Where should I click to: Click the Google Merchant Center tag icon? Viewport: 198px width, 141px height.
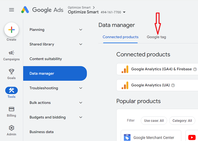pos(127,137)
